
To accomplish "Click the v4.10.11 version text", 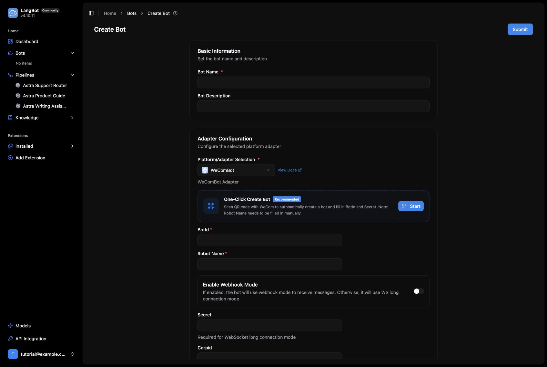I will click(28, 16).
